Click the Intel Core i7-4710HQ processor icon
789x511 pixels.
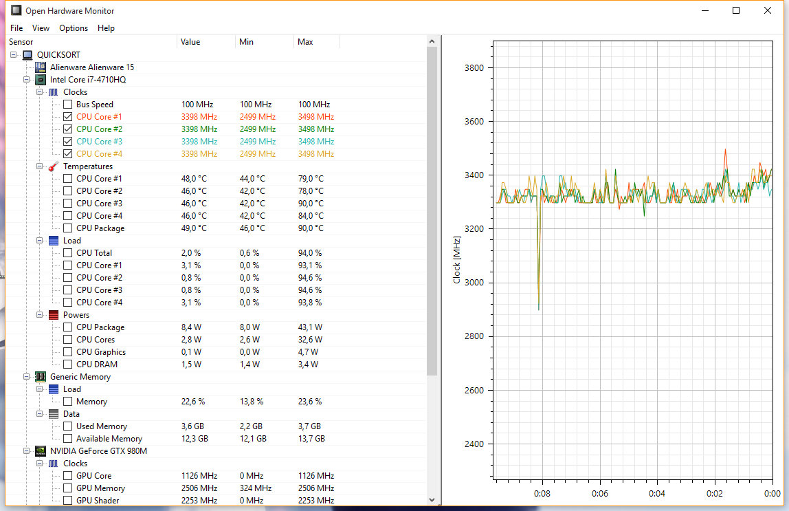coord(41,80)
